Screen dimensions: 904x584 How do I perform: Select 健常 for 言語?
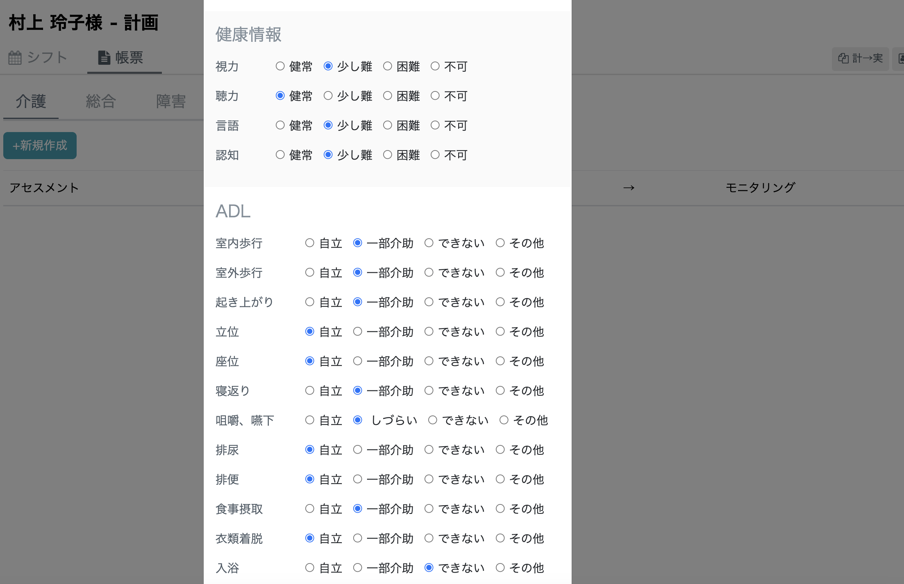[x=280, y=125]
